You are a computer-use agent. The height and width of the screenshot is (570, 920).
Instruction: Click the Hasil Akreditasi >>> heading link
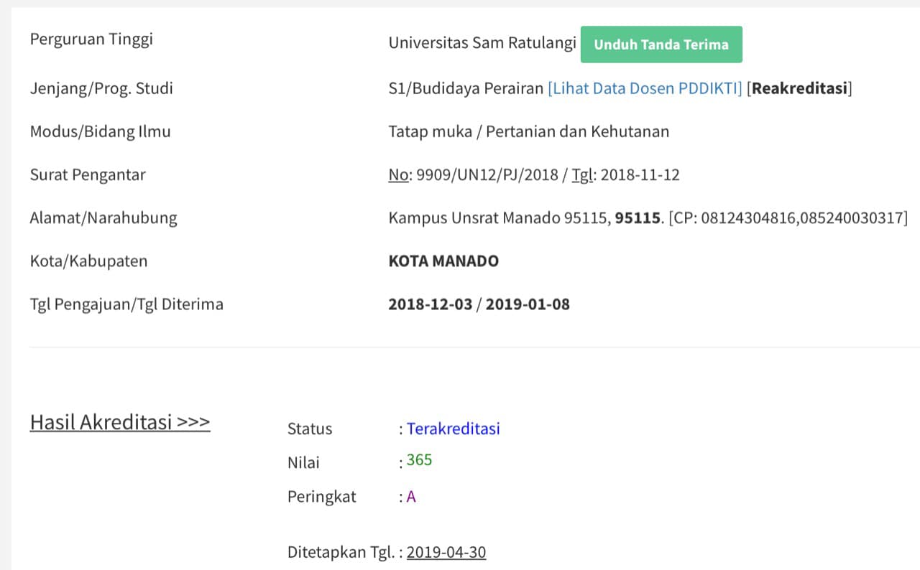coord(120,422)
